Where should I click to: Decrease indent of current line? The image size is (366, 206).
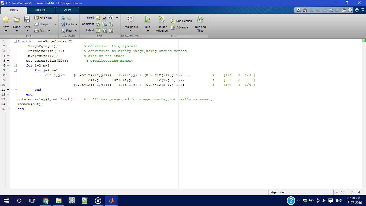[x=111, y=30]
